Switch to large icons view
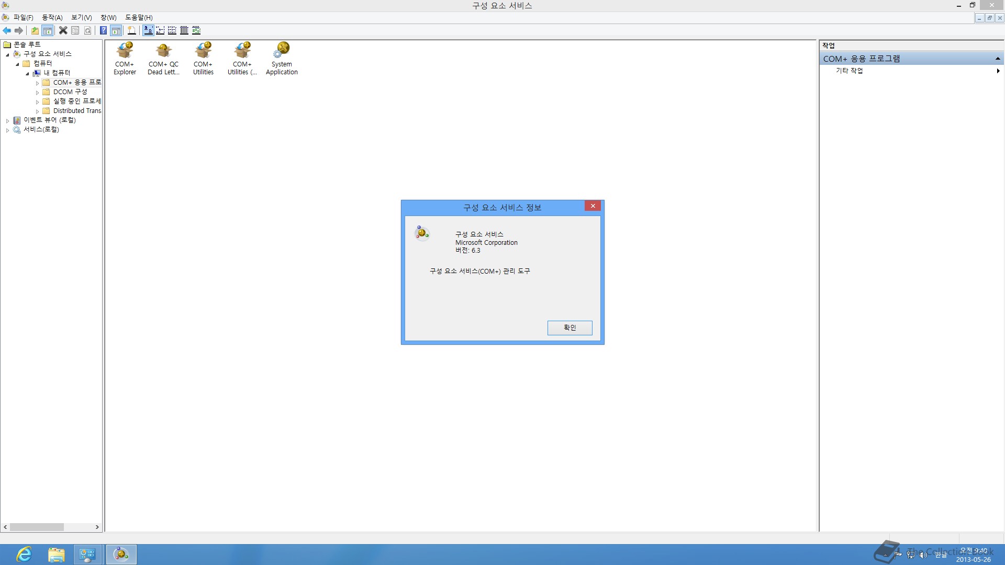 pyautogui.click(x=148, y=30)
